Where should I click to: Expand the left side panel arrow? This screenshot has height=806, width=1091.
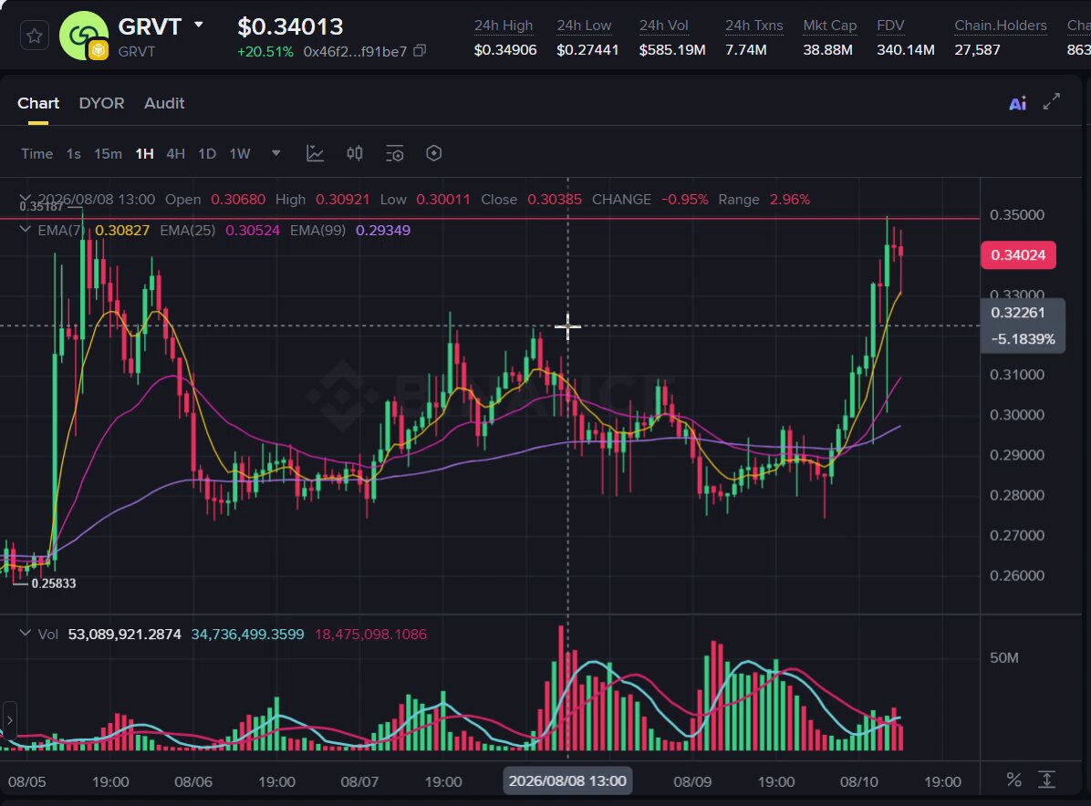point(10,719)
